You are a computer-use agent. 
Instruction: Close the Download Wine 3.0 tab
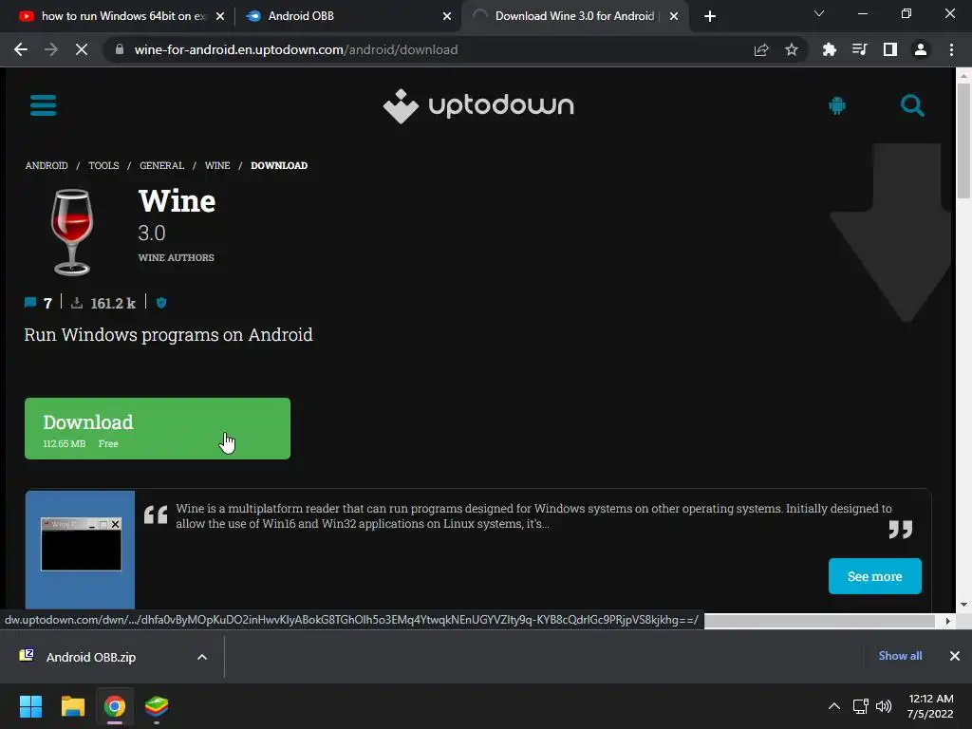click(674, 16)
